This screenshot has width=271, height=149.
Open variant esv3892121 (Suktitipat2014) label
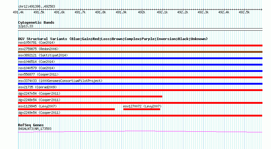(x=43, y=55)
